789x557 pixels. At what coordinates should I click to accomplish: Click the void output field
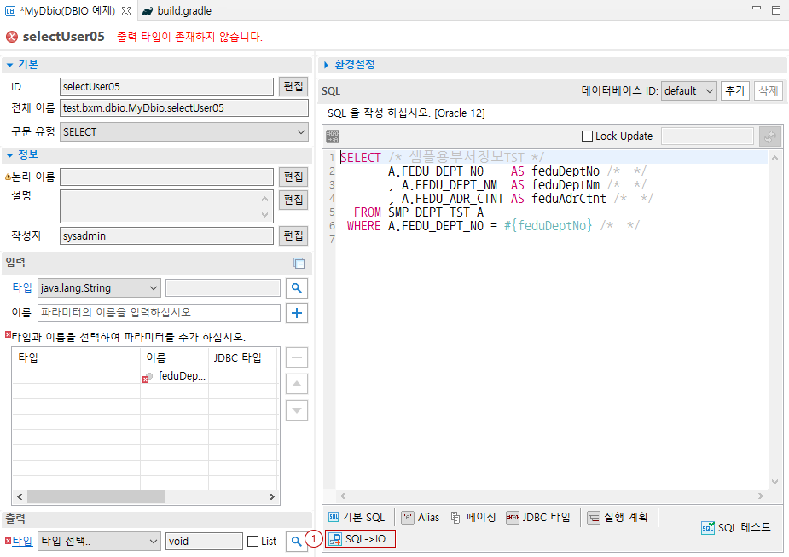tap(205, 542)
